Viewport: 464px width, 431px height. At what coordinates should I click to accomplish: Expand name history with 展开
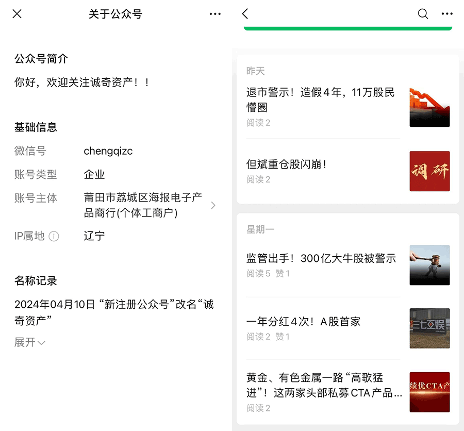point(29,342)
